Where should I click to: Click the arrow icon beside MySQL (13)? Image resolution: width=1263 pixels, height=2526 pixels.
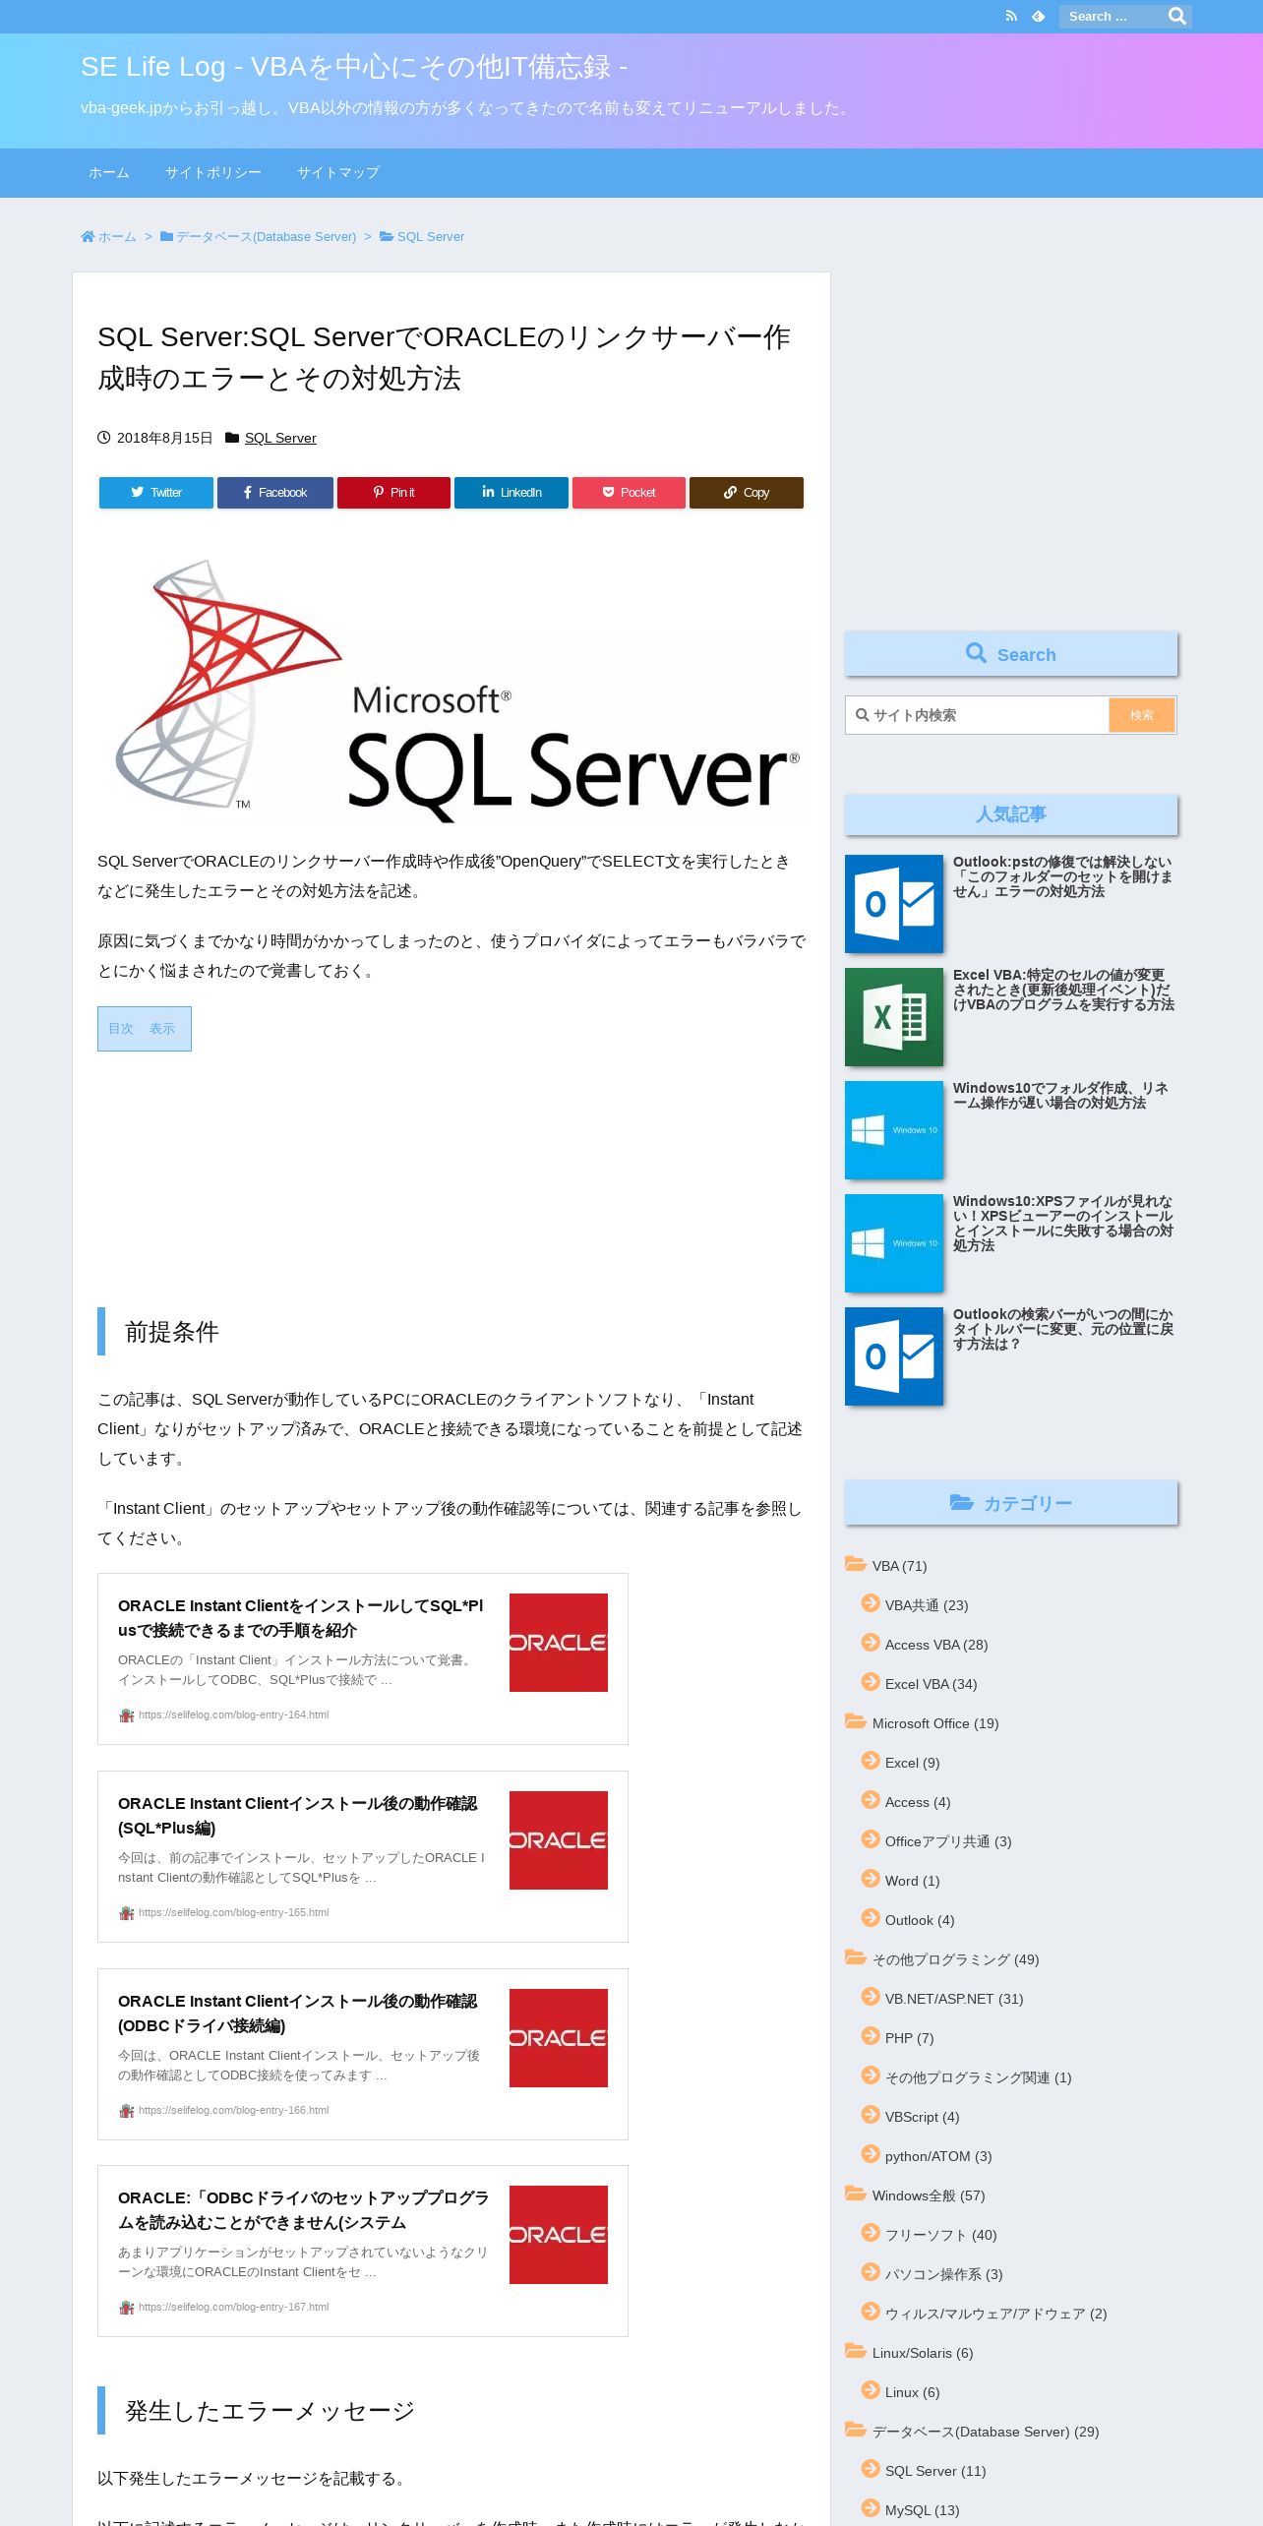pos(871,2508)
